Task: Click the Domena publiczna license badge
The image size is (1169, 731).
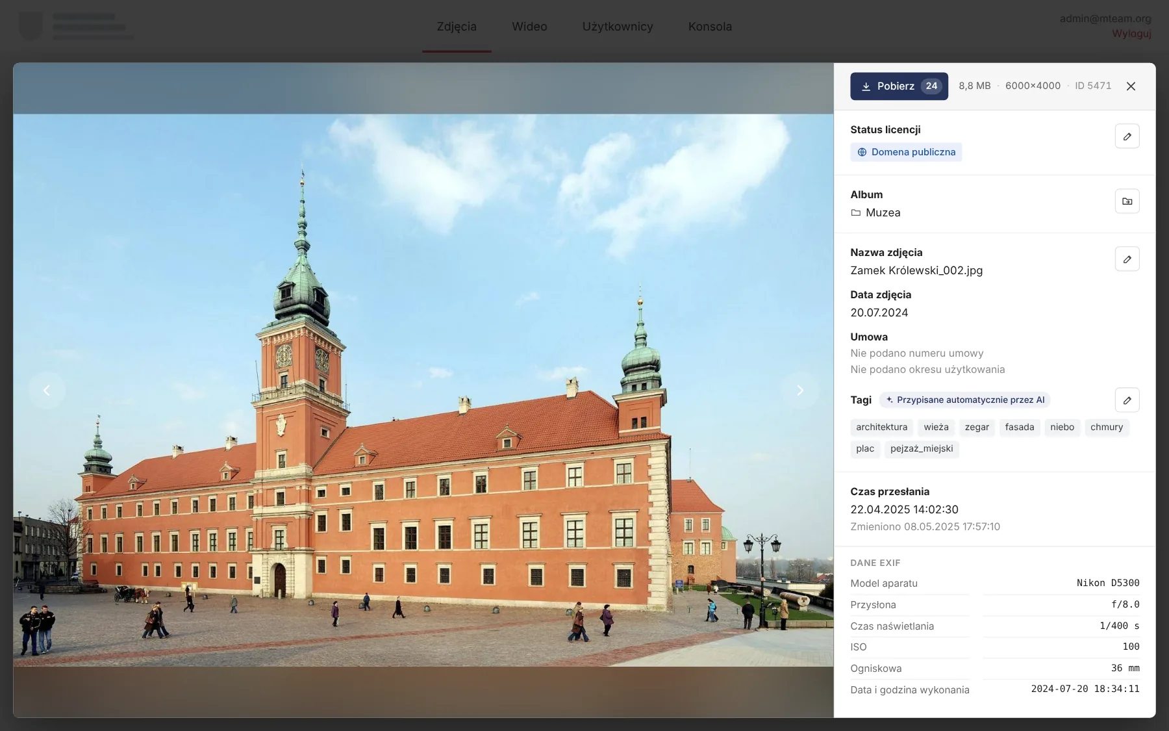Action: coord(906,152)
